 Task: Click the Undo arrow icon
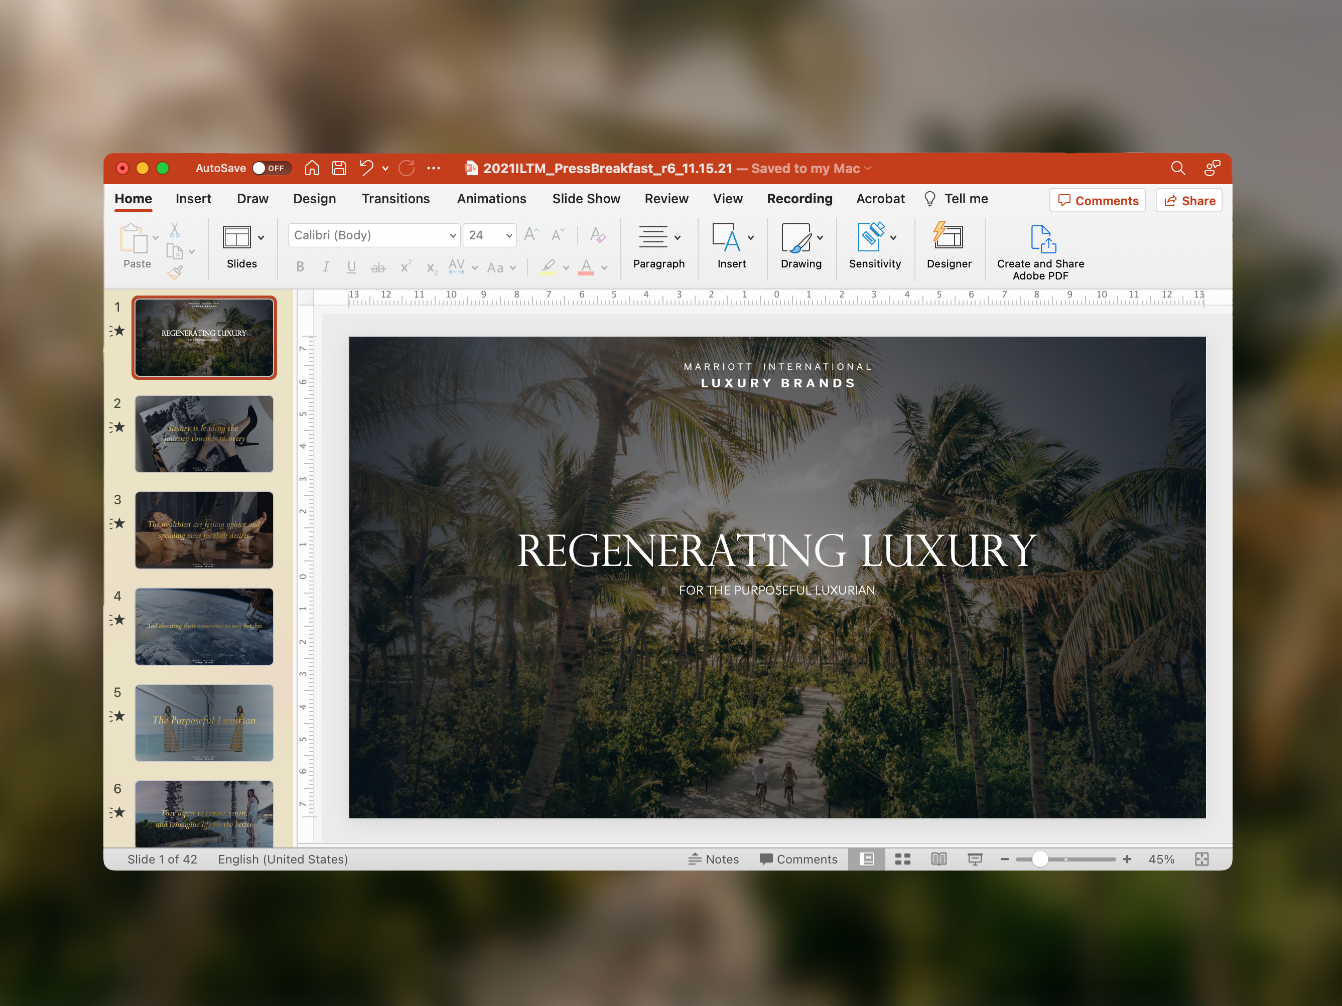[366, 168]
